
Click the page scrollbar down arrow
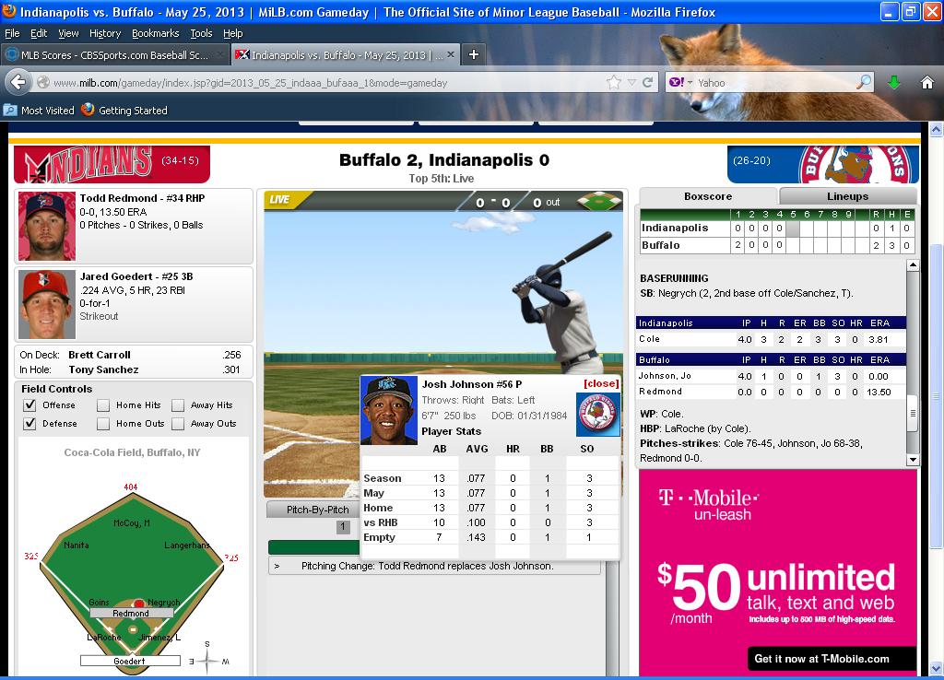click(937, 668)
